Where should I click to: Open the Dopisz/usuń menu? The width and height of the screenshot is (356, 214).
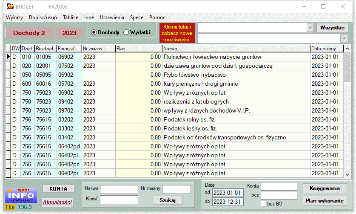(x=43, y=17)
